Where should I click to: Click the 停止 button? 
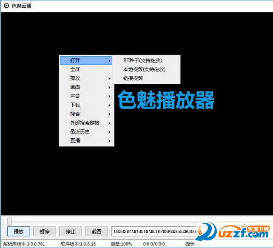coord(71,231)
